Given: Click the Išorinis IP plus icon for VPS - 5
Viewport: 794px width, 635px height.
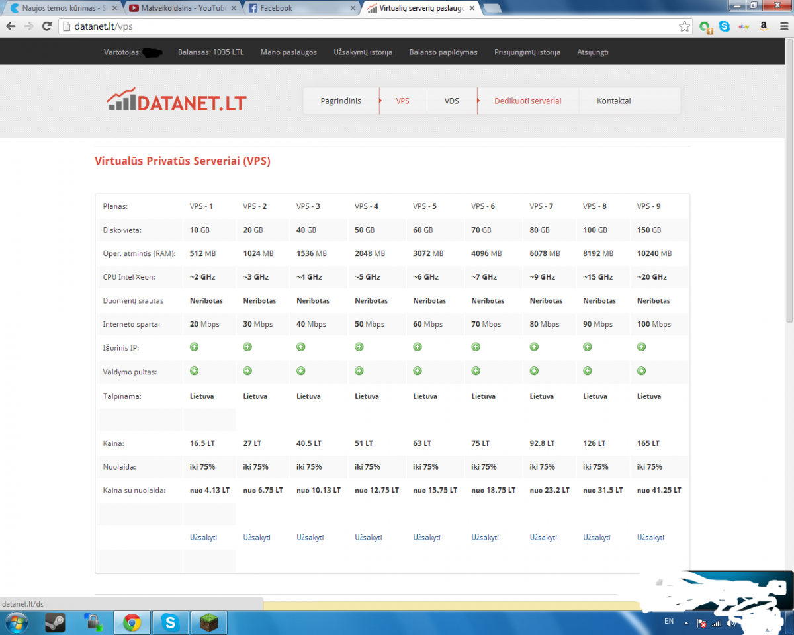Looking at the screenshot, I should pyautogui.click(x=418, y=347).
